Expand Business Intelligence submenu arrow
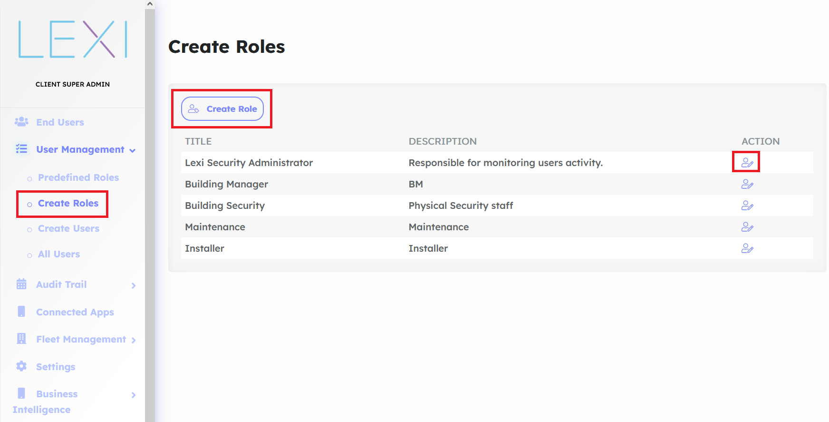The width and height of the screenshot is (829, 422). click(134, 395)
